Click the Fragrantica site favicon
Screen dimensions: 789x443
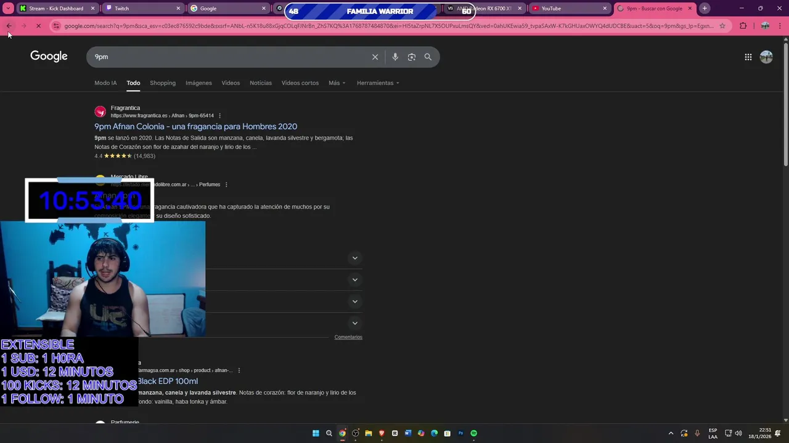tap(100, 111)
